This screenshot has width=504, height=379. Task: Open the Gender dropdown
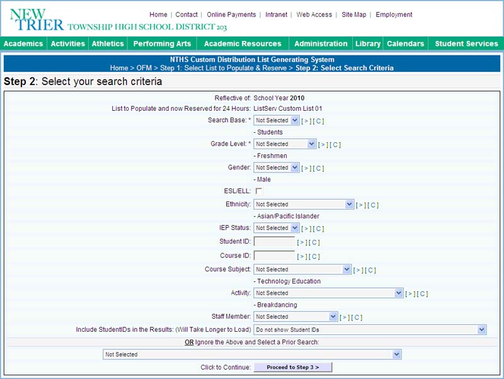tap(277, 167)
